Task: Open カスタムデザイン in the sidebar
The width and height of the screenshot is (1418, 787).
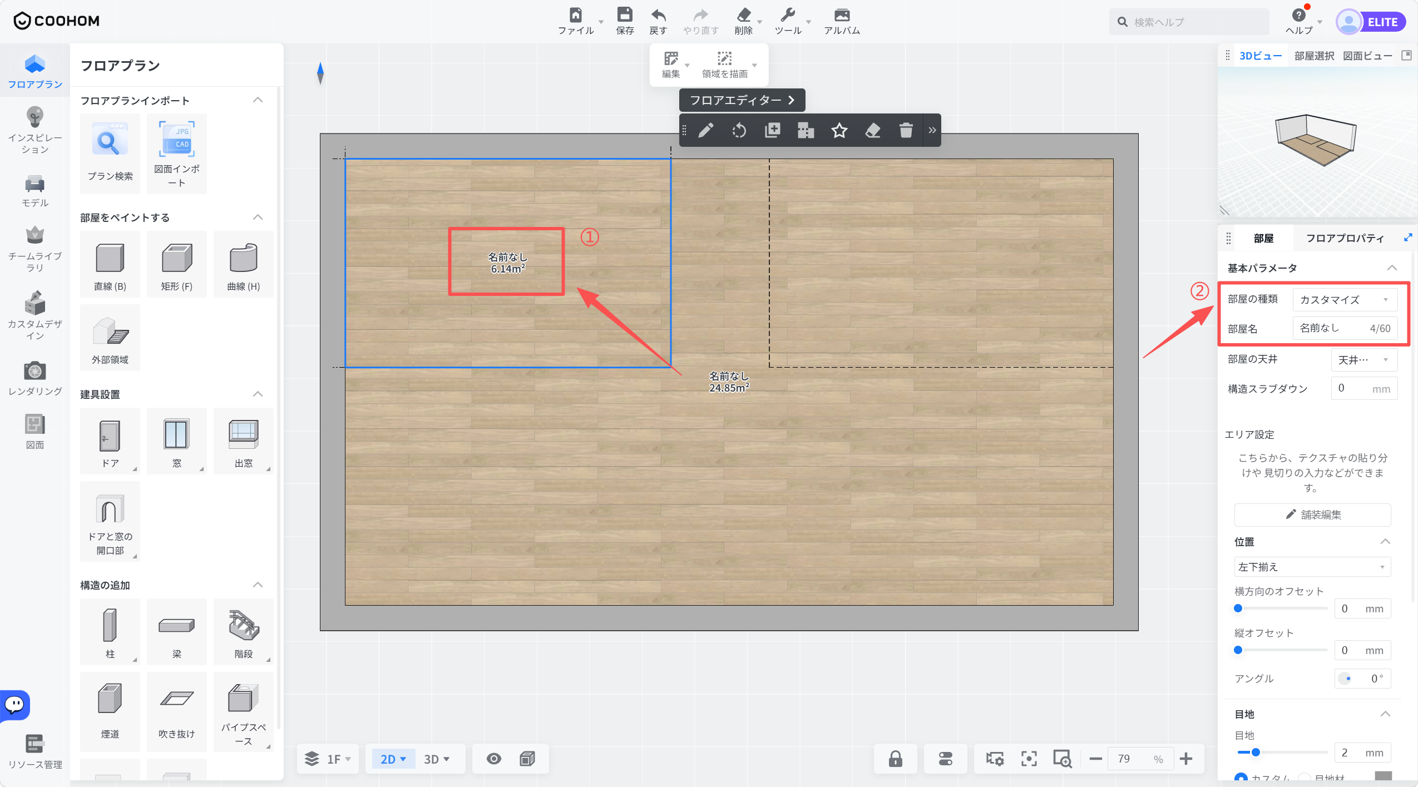Action: pos(34,316)
